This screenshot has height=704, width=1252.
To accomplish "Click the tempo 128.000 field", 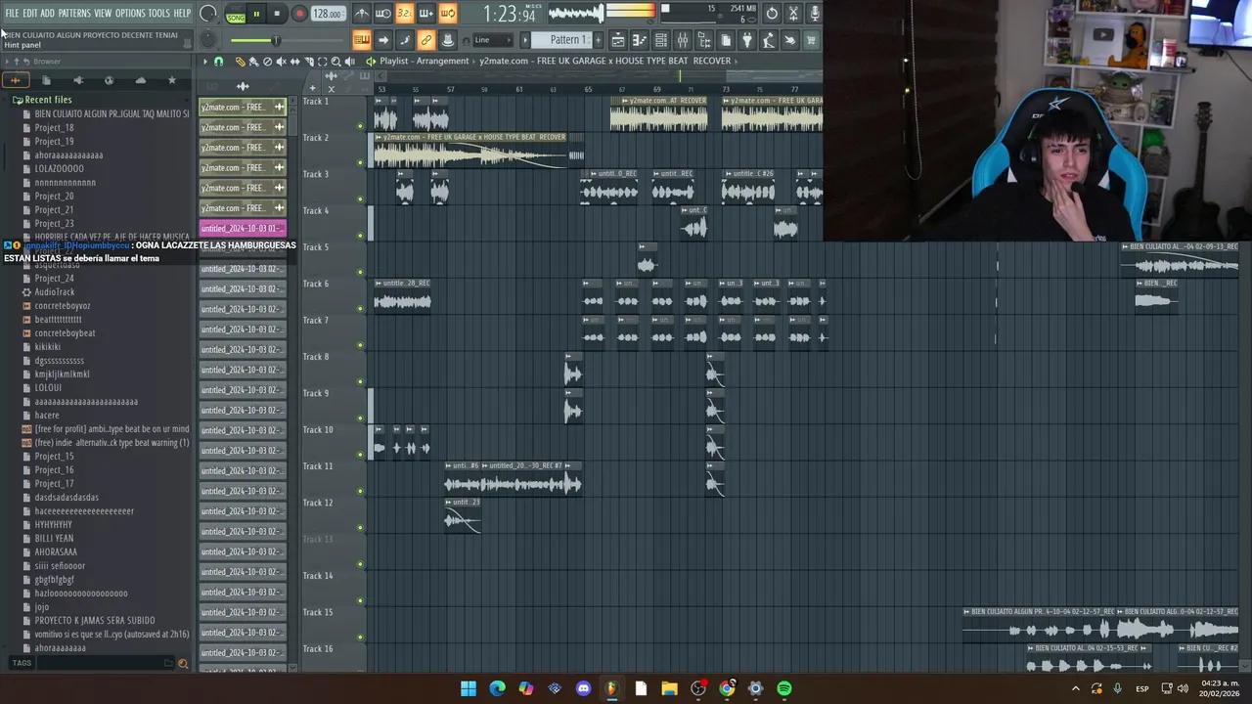I will click(x=327, y=14).
